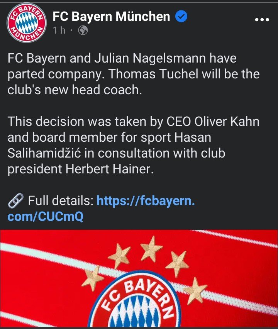Click the leftmost gold star in the photo

[93, 278]
